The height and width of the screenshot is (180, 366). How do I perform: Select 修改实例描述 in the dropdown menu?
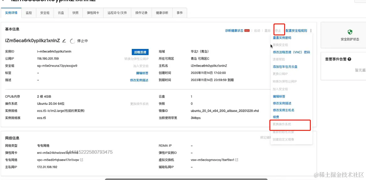point(282,103)
